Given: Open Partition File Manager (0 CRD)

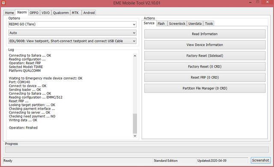Looking at the screenshot, I should 205,88.
